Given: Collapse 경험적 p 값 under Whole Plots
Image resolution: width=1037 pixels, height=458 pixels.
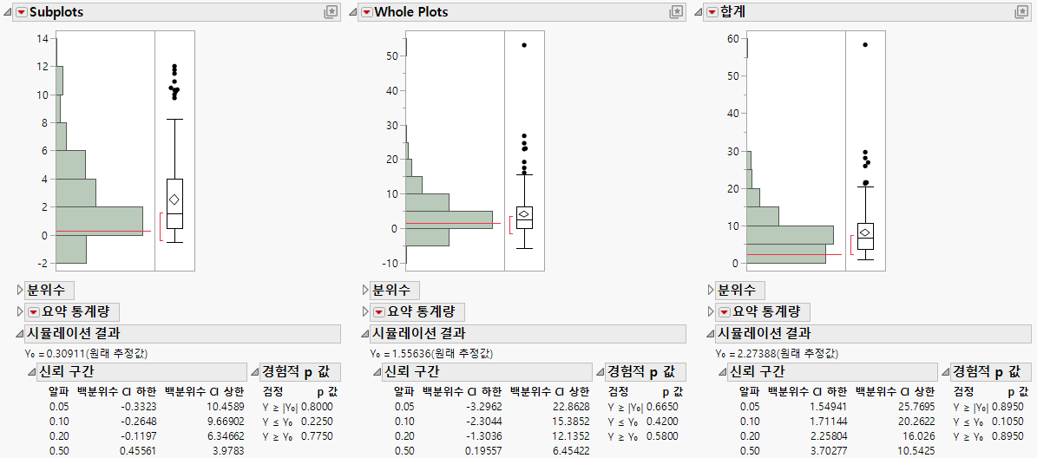Looking at the screenshot, I should pos(601,372).
